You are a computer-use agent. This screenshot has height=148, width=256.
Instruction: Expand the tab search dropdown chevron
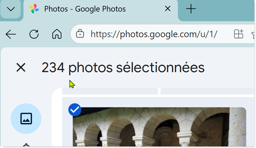click(x=11, y=9)
